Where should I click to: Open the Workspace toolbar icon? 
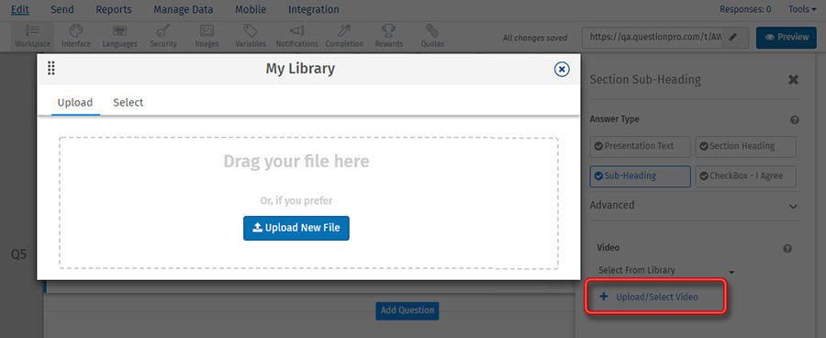coord(33,36)
